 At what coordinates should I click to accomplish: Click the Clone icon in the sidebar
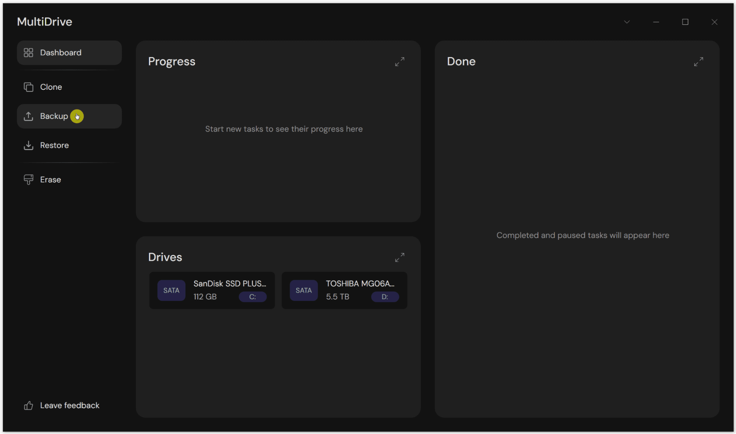28,87
